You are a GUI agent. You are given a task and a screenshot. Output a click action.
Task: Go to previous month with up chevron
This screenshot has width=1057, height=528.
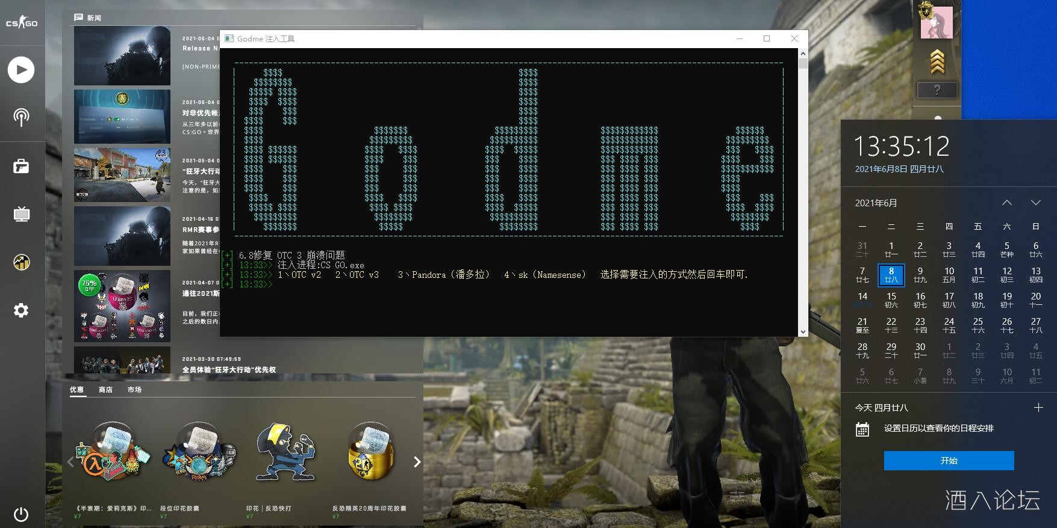tap(1007, 203)
